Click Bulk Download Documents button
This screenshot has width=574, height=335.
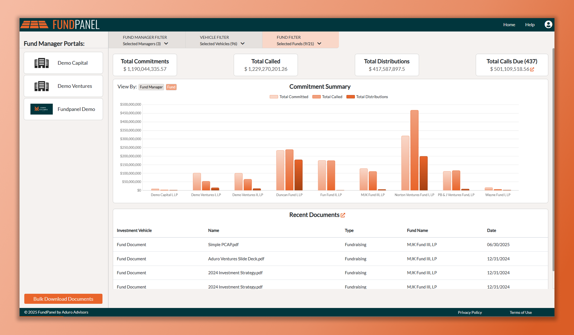pyautogui.click(x=63, y=299)
